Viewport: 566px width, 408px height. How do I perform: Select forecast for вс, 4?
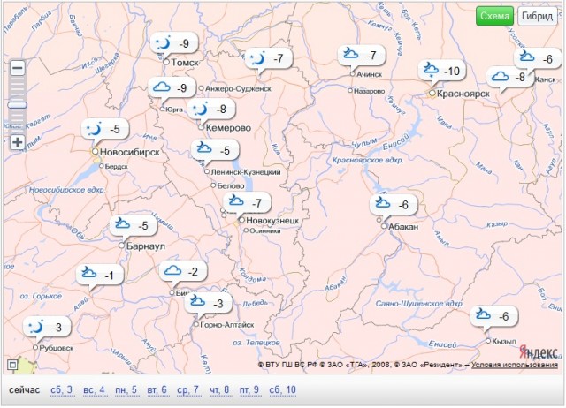click(94, 390)
